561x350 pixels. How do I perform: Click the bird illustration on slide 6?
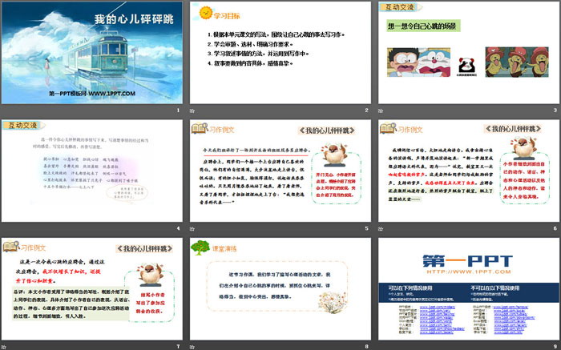pos(523,147)
